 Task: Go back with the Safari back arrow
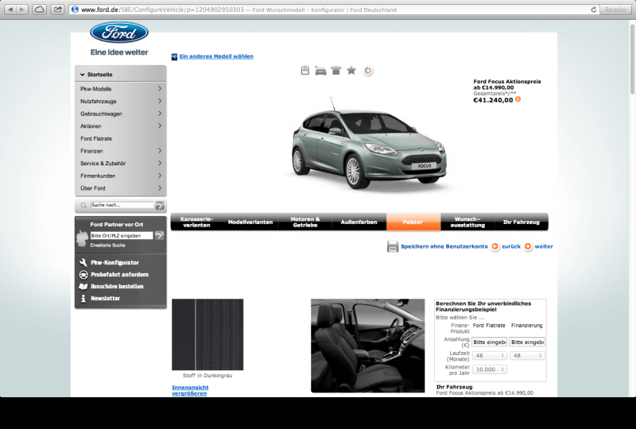tap(10, 10)
